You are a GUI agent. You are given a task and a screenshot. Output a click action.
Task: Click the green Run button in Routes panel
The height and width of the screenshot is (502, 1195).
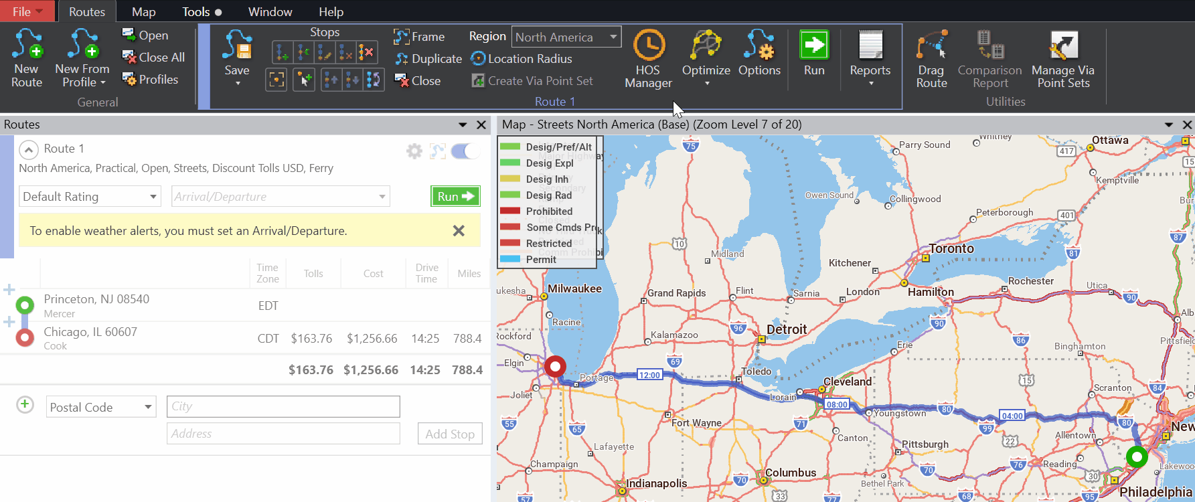tap(455, 196)
